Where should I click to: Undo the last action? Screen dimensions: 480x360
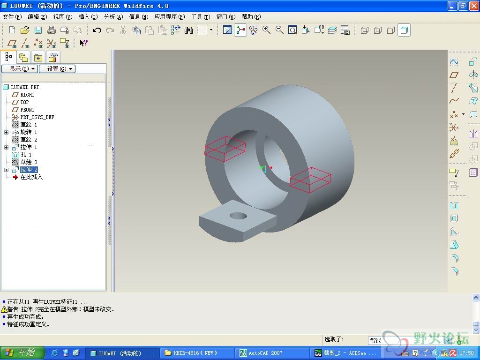pyautogui.click(x=97, y=30)
